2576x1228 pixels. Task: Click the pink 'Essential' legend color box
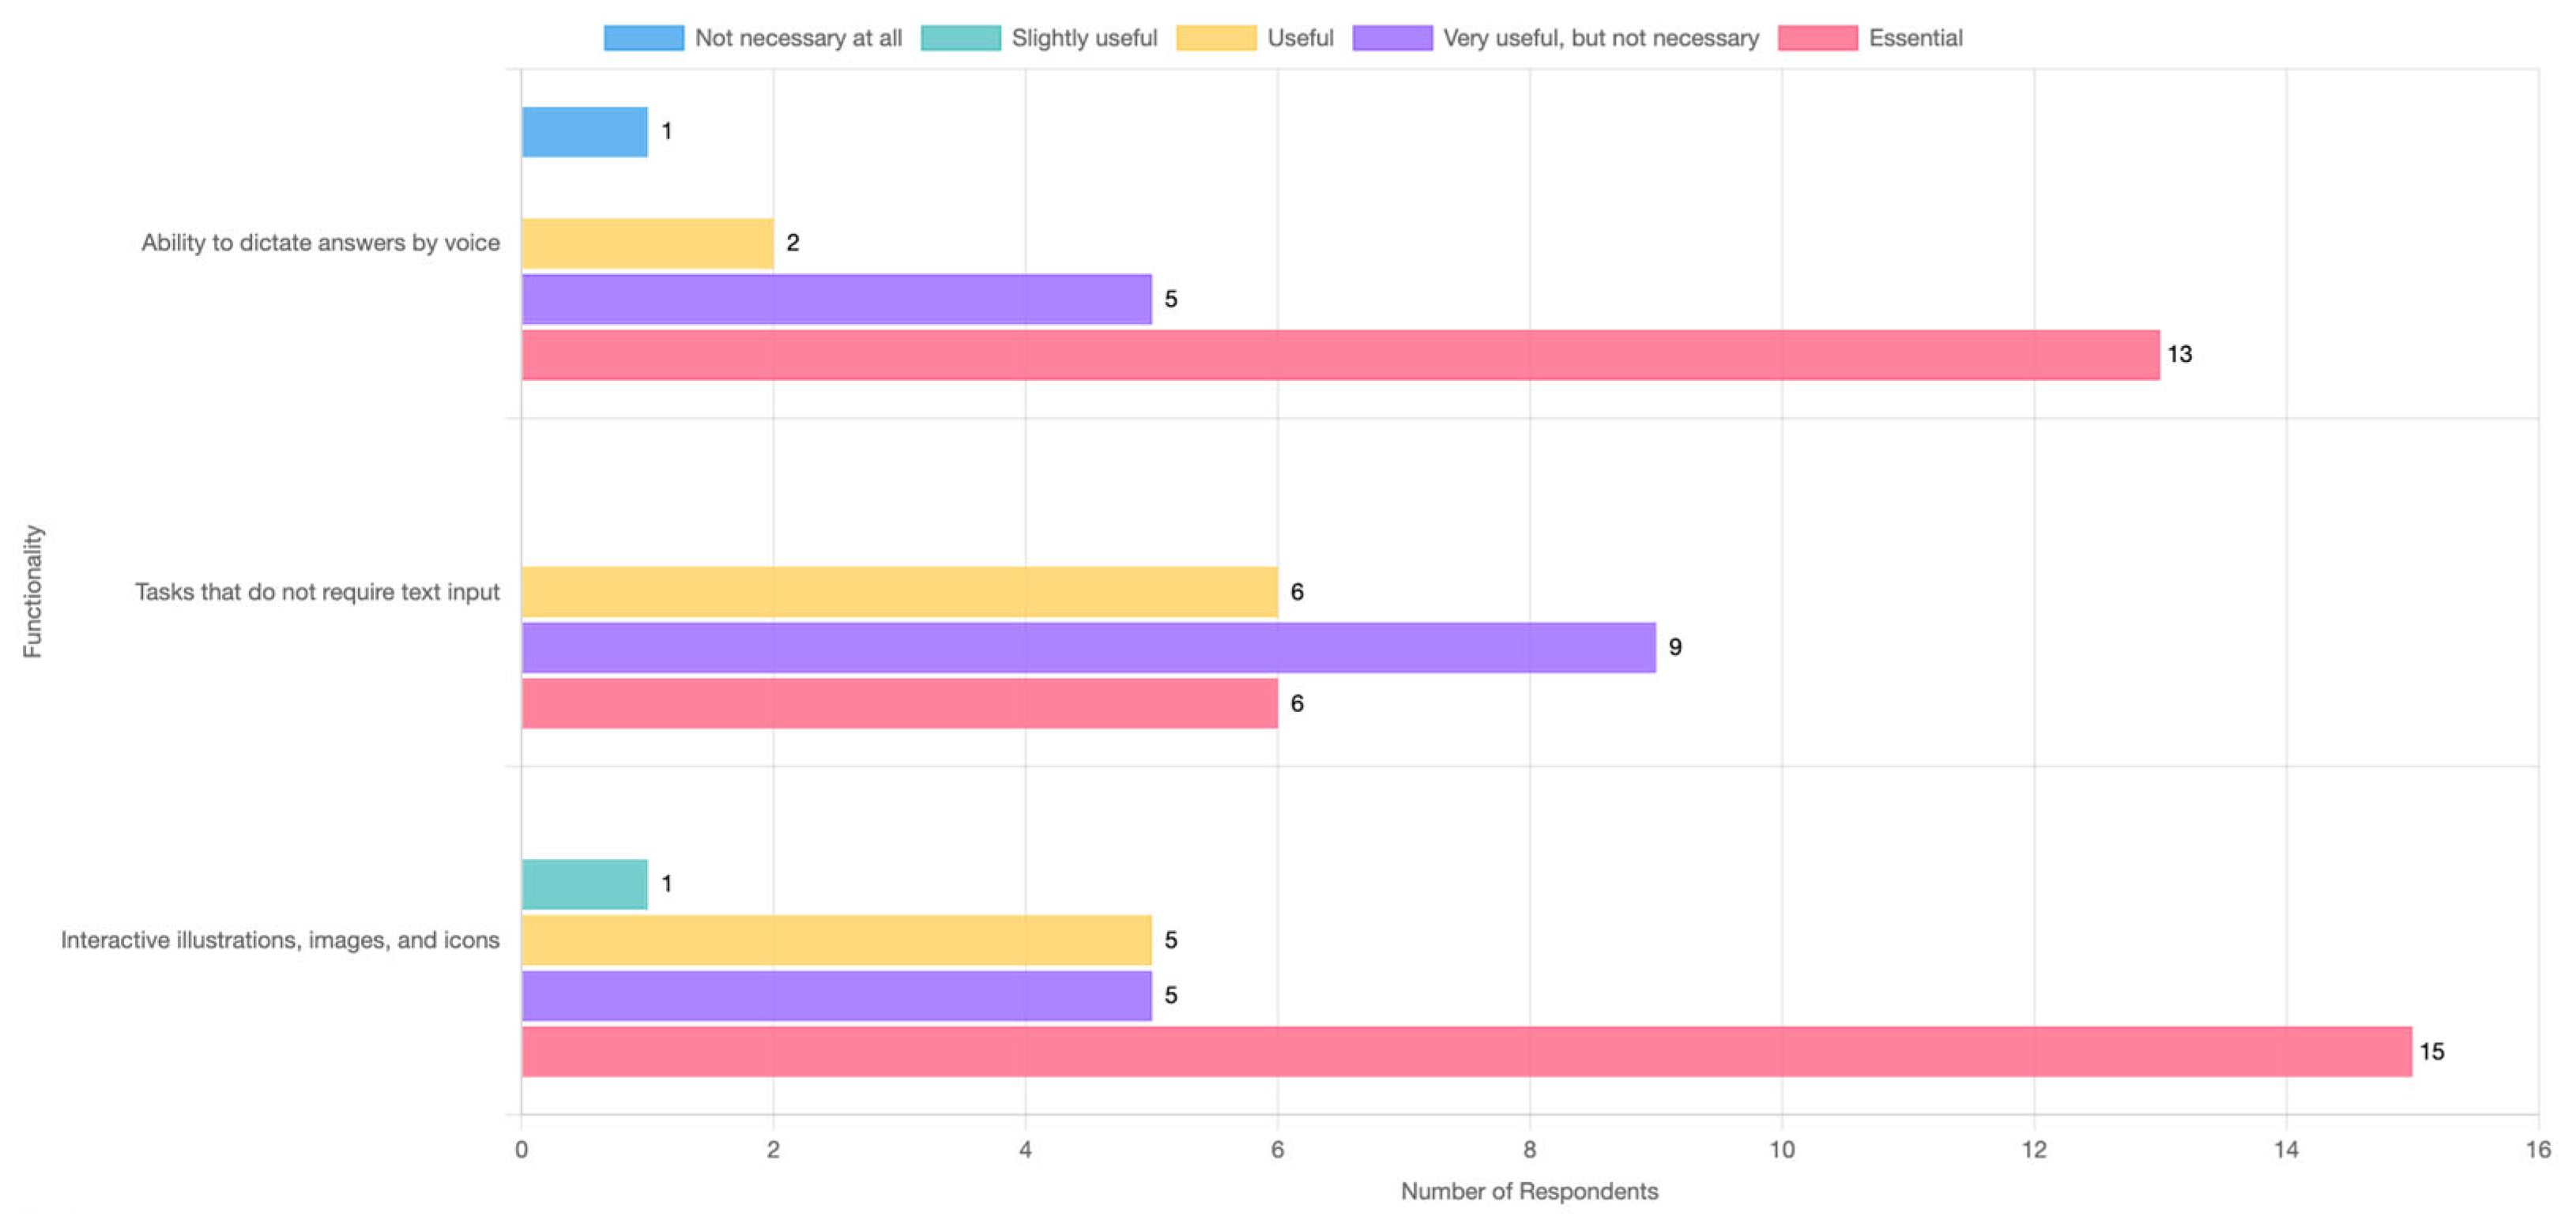pos(1817,38)
